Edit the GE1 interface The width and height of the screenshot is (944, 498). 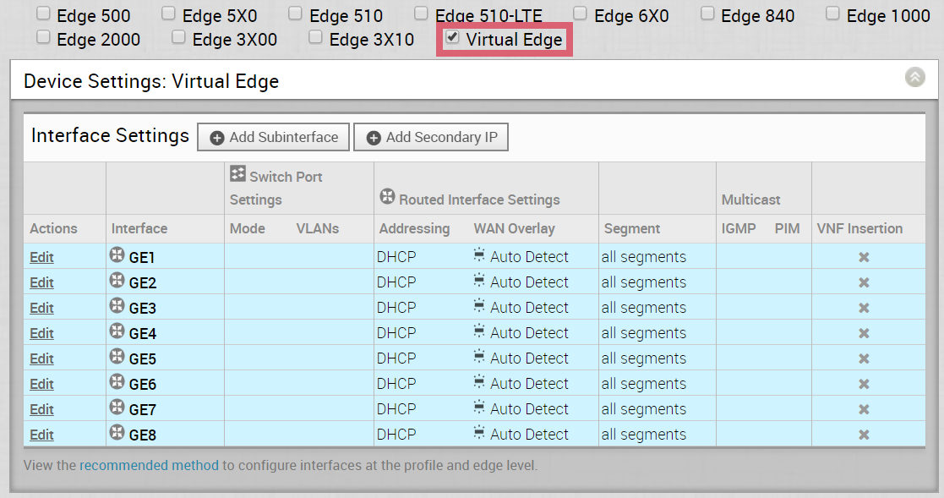tap(41, 257)
